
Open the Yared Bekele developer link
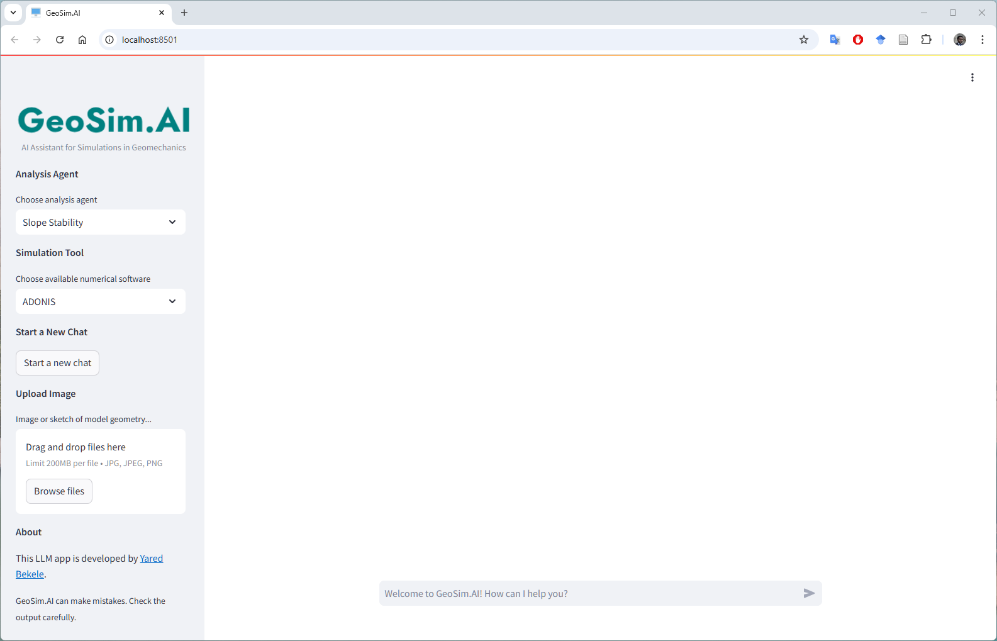point(151,559)
